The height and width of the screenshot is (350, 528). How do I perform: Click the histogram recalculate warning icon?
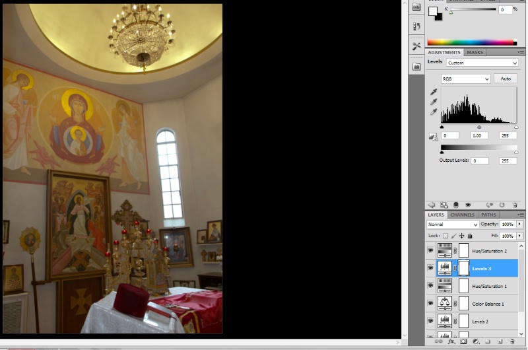point(433,137)
